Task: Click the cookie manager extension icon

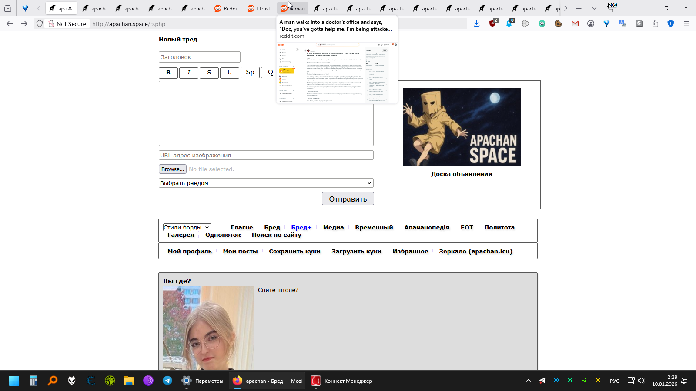Action: 559,23
